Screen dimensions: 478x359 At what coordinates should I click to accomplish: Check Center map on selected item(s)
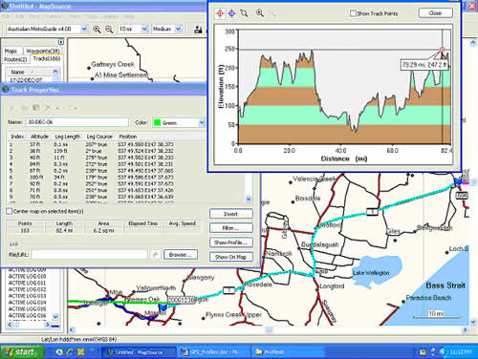(10, 211)
